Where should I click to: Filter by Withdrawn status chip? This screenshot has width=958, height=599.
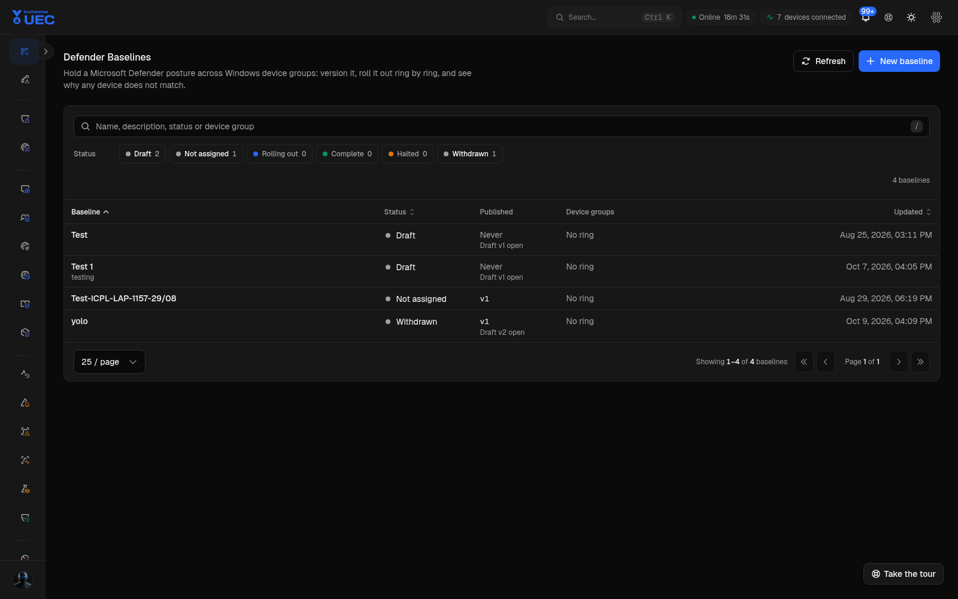coord(470,154)
